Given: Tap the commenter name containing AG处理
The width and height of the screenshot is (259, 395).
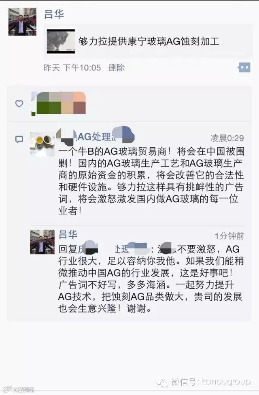Looking at the screenshot, I should [96, 136].
